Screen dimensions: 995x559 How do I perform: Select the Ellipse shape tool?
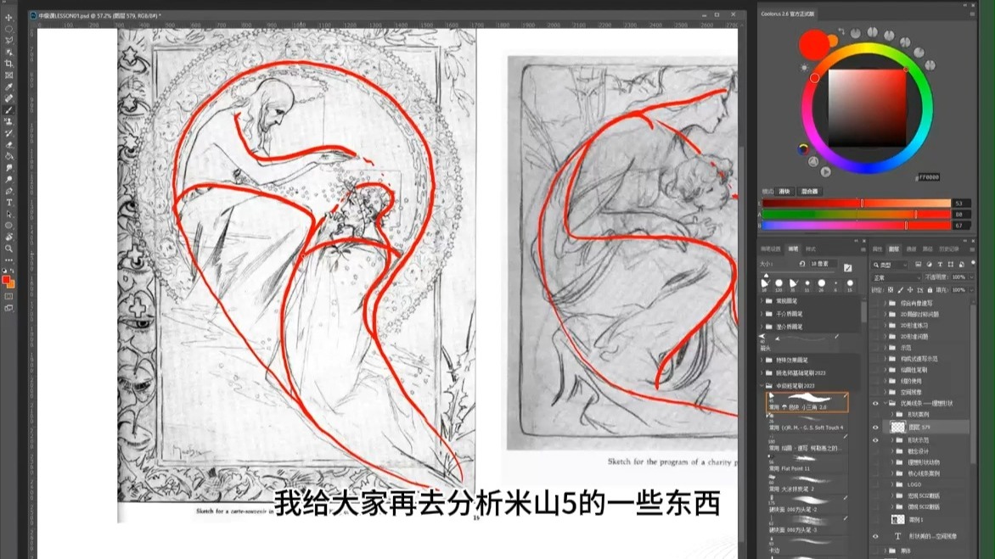click(x=8, y=226)
